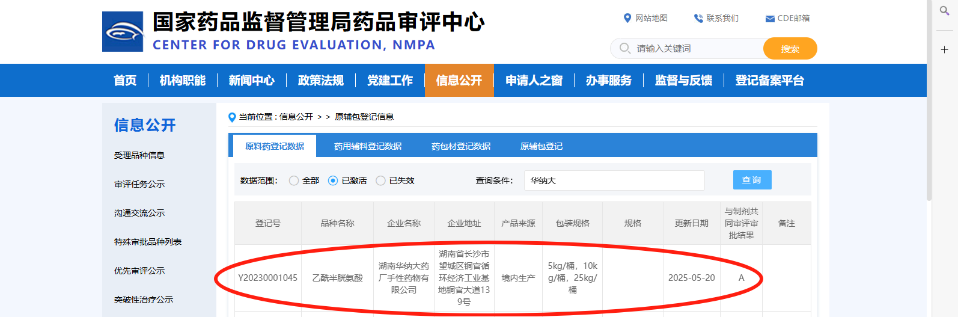The height and width of the screenshot is (317, 958).
Task: Click the blue 查询 button
Action: point(752,180)
